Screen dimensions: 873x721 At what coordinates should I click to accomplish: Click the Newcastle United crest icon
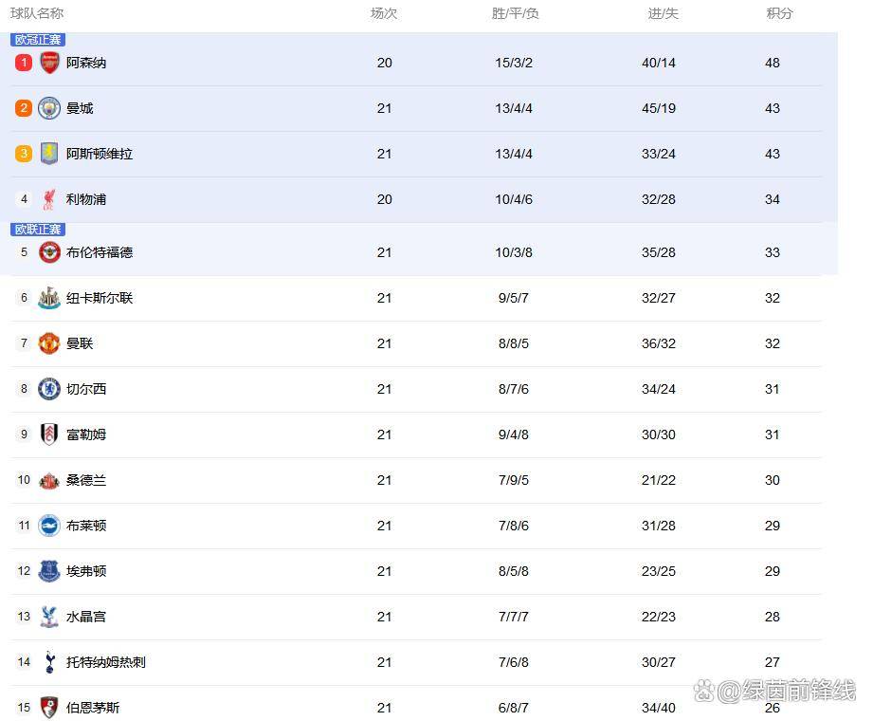49,298
